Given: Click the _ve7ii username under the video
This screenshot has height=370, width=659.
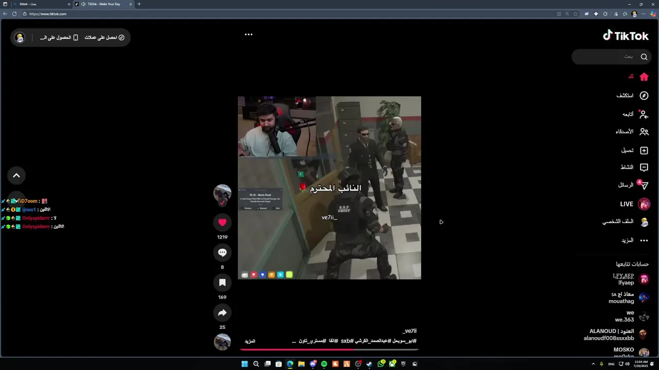Looking at the screenshot, I should (x=410, y=331).
